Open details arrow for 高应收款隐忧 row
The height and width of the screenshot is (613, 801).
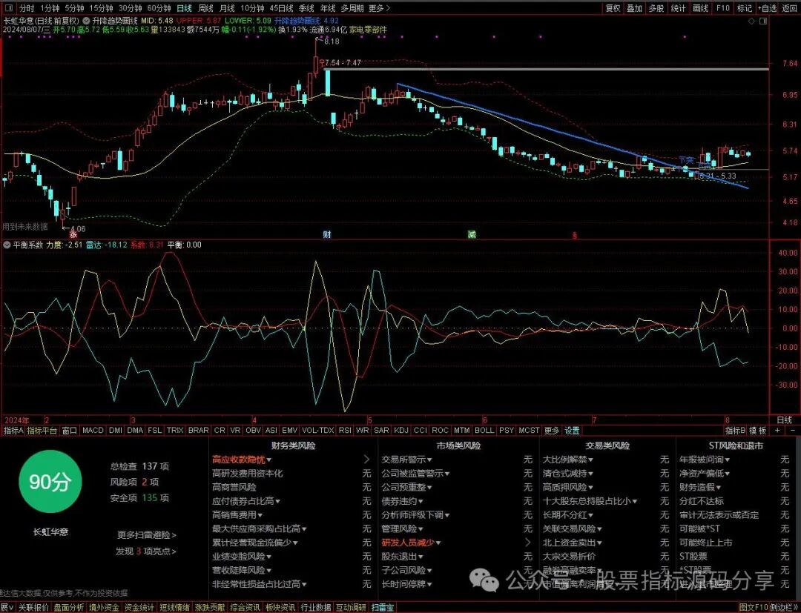click(x=366, y=460)
